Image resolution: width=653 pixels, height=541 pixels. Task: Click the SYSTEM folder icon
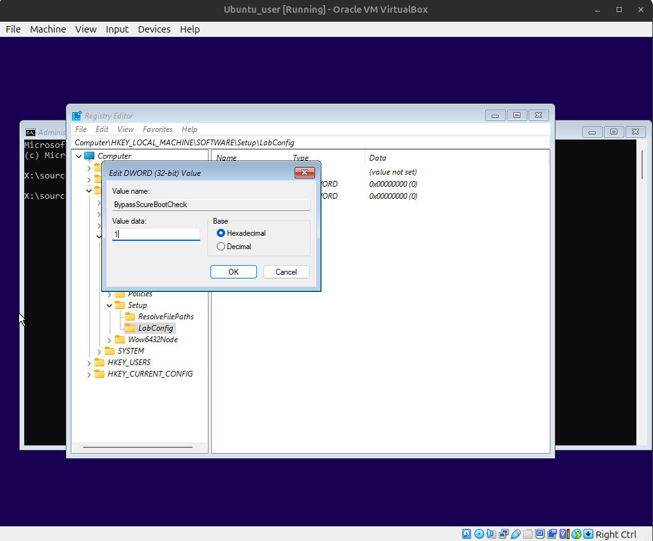click(110, 351)
